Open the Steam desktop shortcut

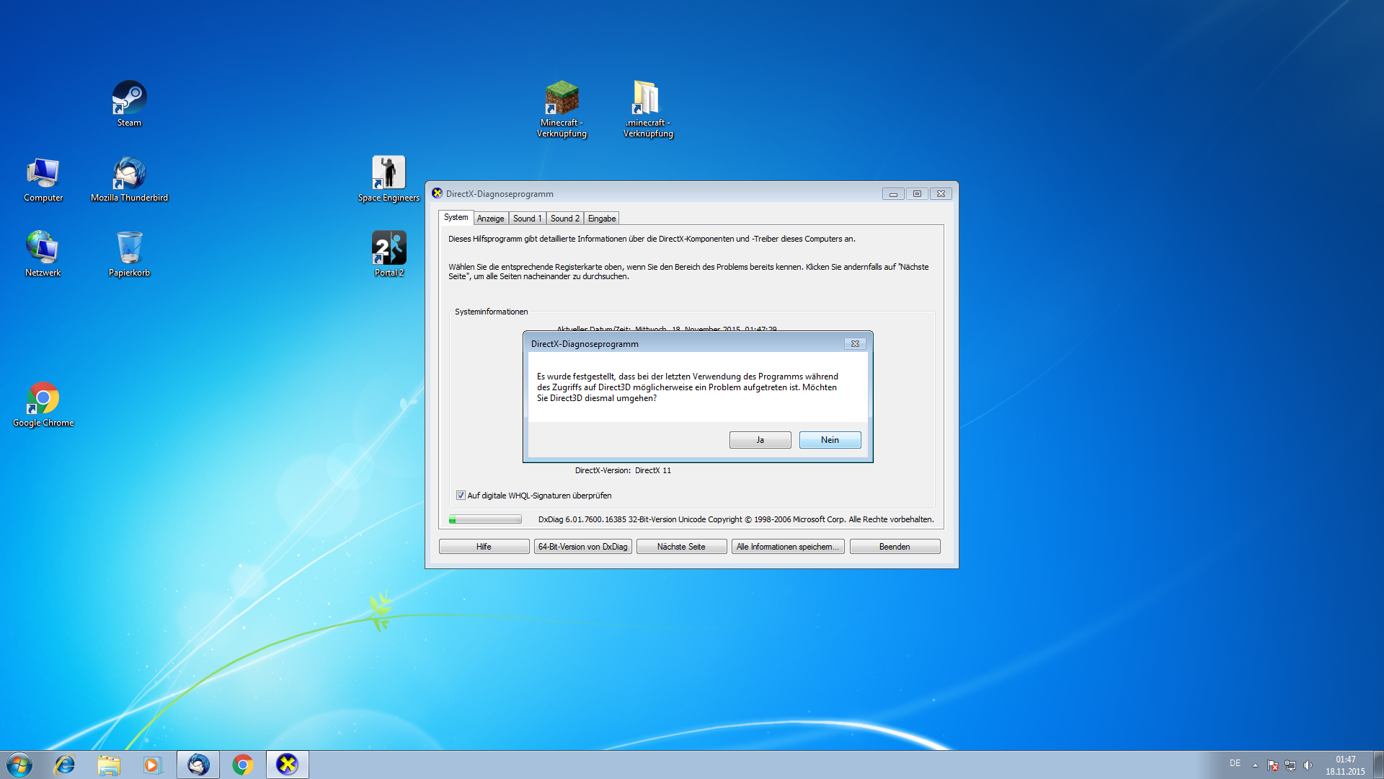pyautogui.click(x=129, y=104)
